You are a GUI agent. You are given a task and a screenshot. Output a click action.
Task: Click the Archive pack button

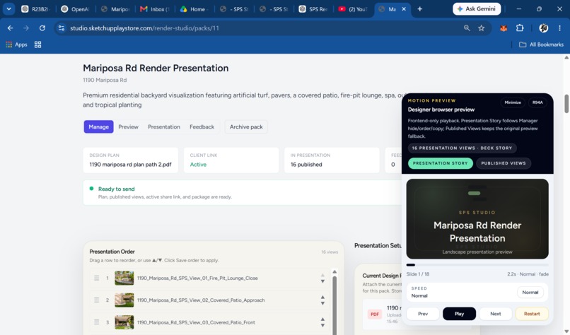pyautogui.click(x=246, y=127)
